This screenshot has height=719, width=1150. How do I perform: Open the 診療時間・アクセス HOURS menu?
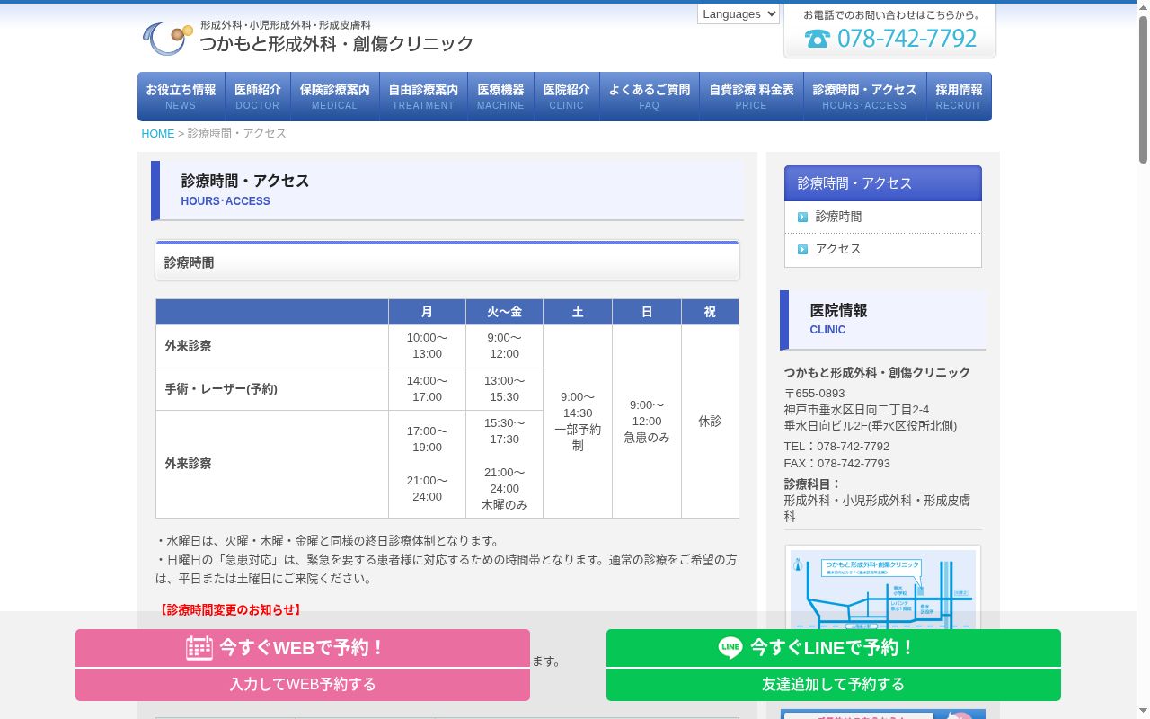864,96
